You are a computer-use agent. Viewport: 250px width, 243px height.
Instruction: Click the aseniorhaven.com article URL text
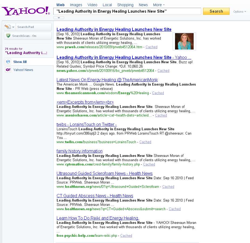tap(104, 115)
